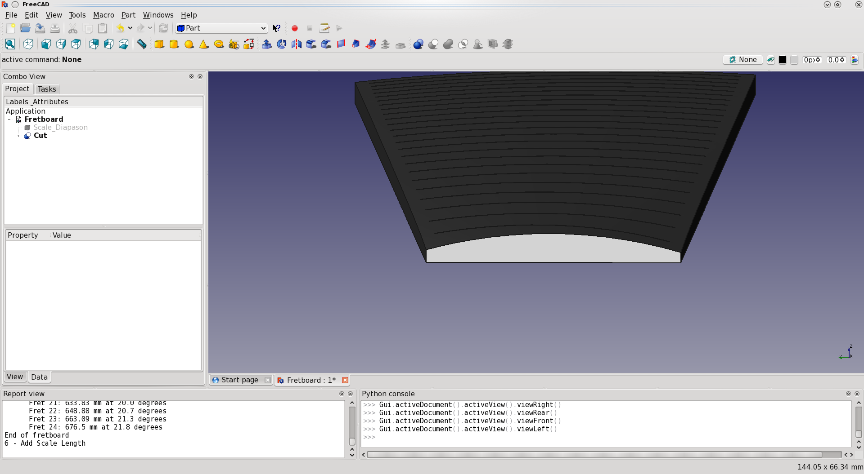Click the Union fuse tool icon
Image resolution: width=864 pixels, height=474 pixels.
click(x=448, y=44)
